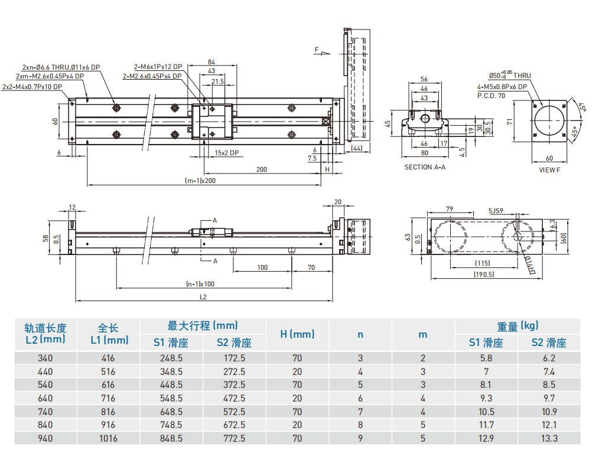
Task: Click the 最大行程 (mm) table header
Action: click(x=203, y=325)
